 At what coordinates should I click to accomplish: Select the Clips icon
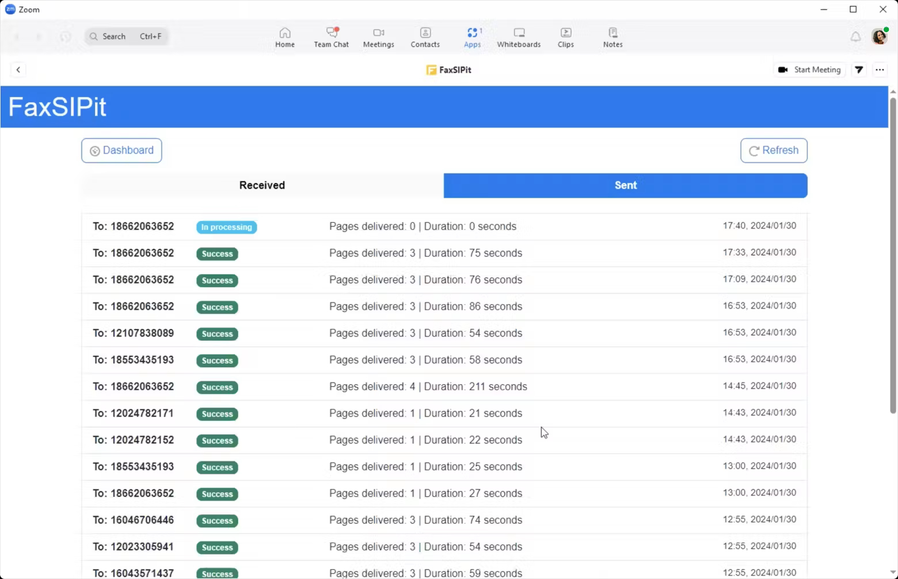[565, 36]
